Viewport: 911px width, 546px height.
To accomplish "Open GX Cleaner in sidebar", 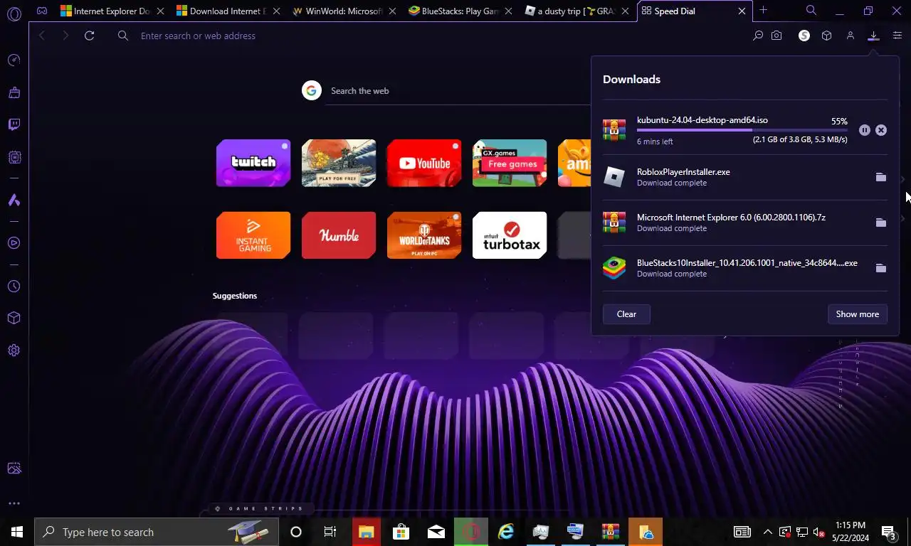I will point(14,92).
